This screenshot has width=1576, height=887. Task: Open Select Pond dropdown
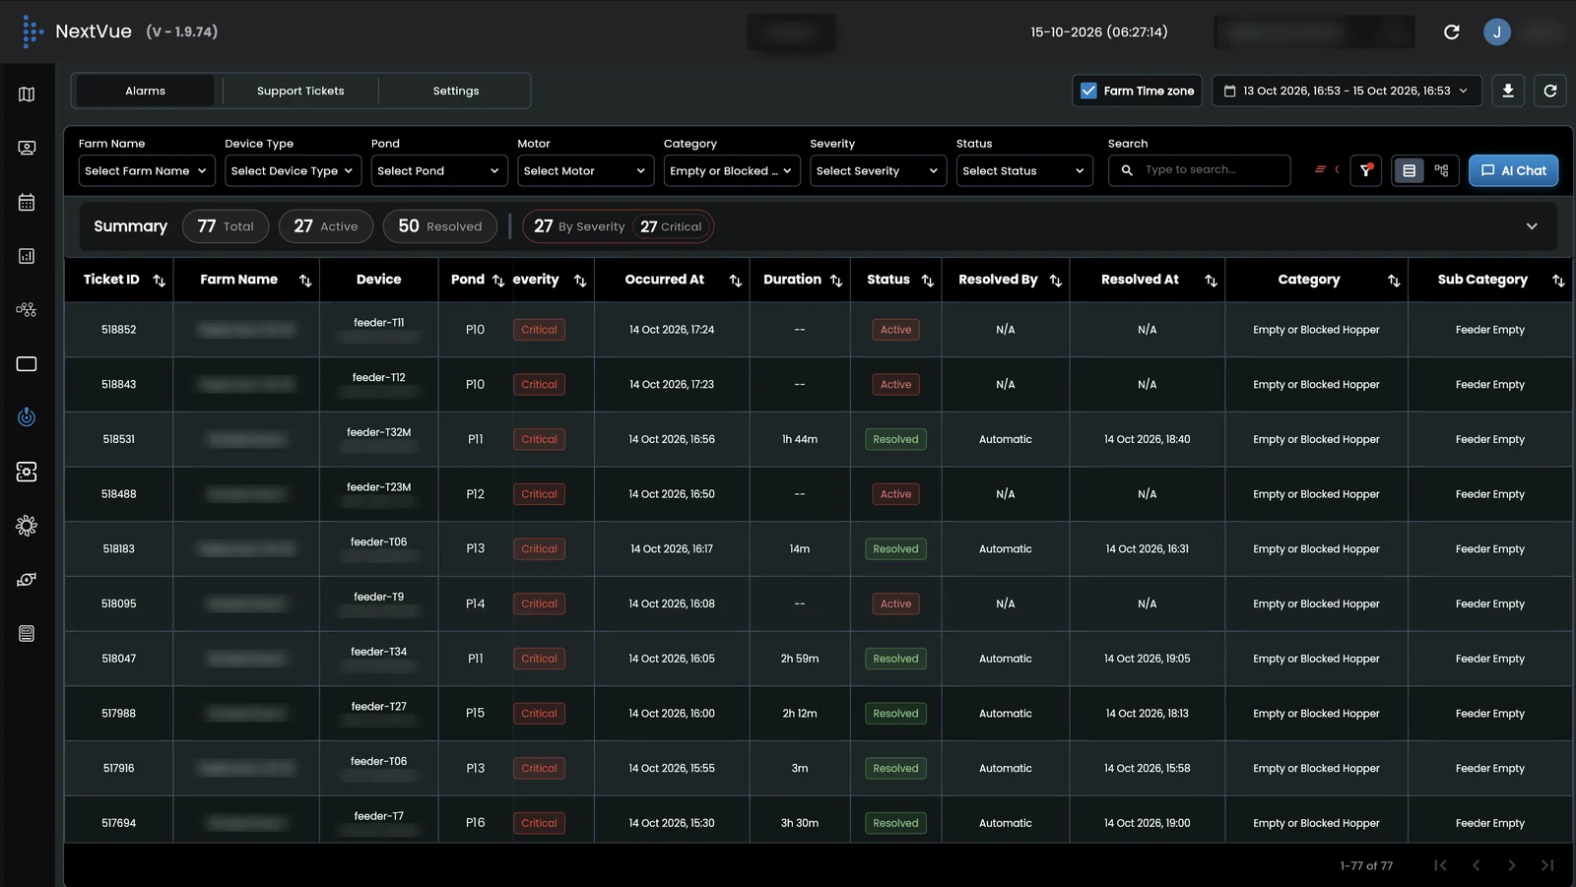click(x=439, y=171)
